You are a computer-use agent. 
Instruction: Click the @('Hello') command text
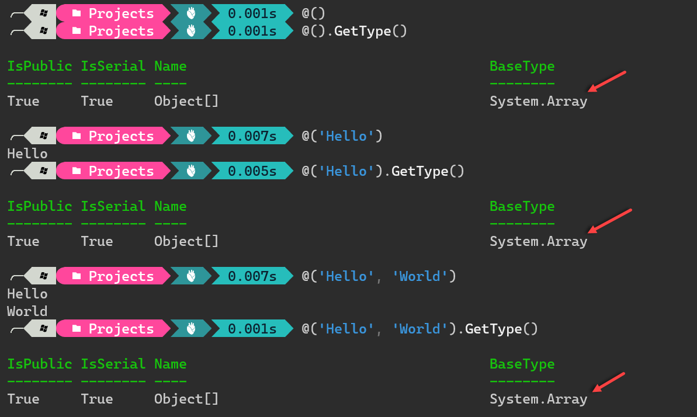(x=342, y=136)
